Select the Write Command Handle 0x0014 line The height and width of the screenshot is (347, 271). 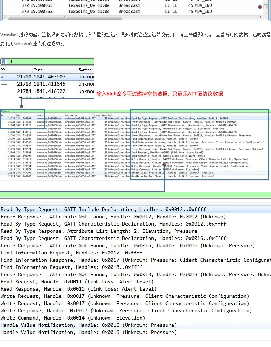[73, 318]
